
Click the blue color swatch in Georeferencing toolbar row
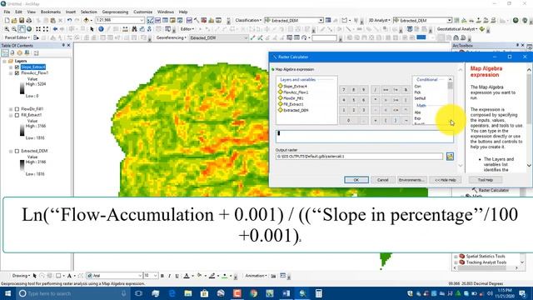[x=421, y=37]
